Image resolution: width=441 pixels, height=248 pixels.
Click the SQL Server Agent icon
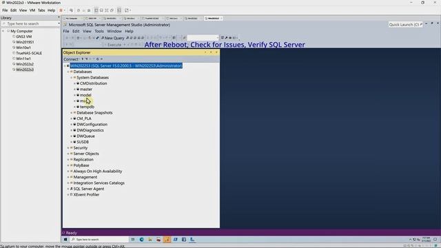click(72, 189)
